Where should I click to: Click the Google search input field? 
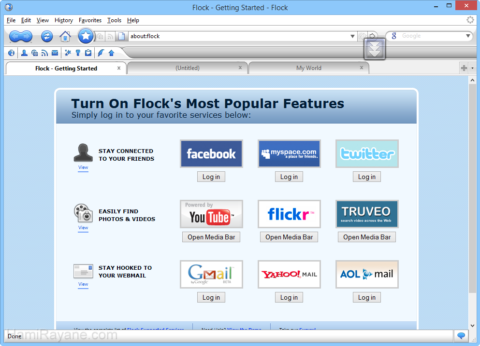(x=431, y=36)
